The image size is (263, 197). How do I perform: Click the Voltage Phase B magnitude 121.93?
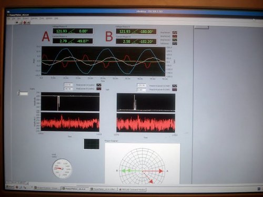[x=125, y=32]
